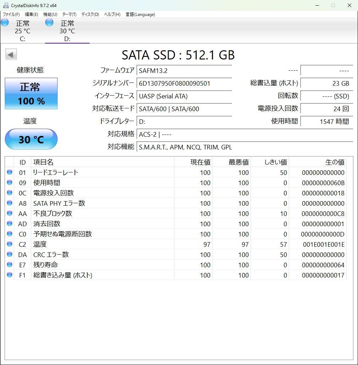Click the interface field UASP (Serial ATA)
The height and width of the screenshot is (365, 358).
click(x=184, y=96)
